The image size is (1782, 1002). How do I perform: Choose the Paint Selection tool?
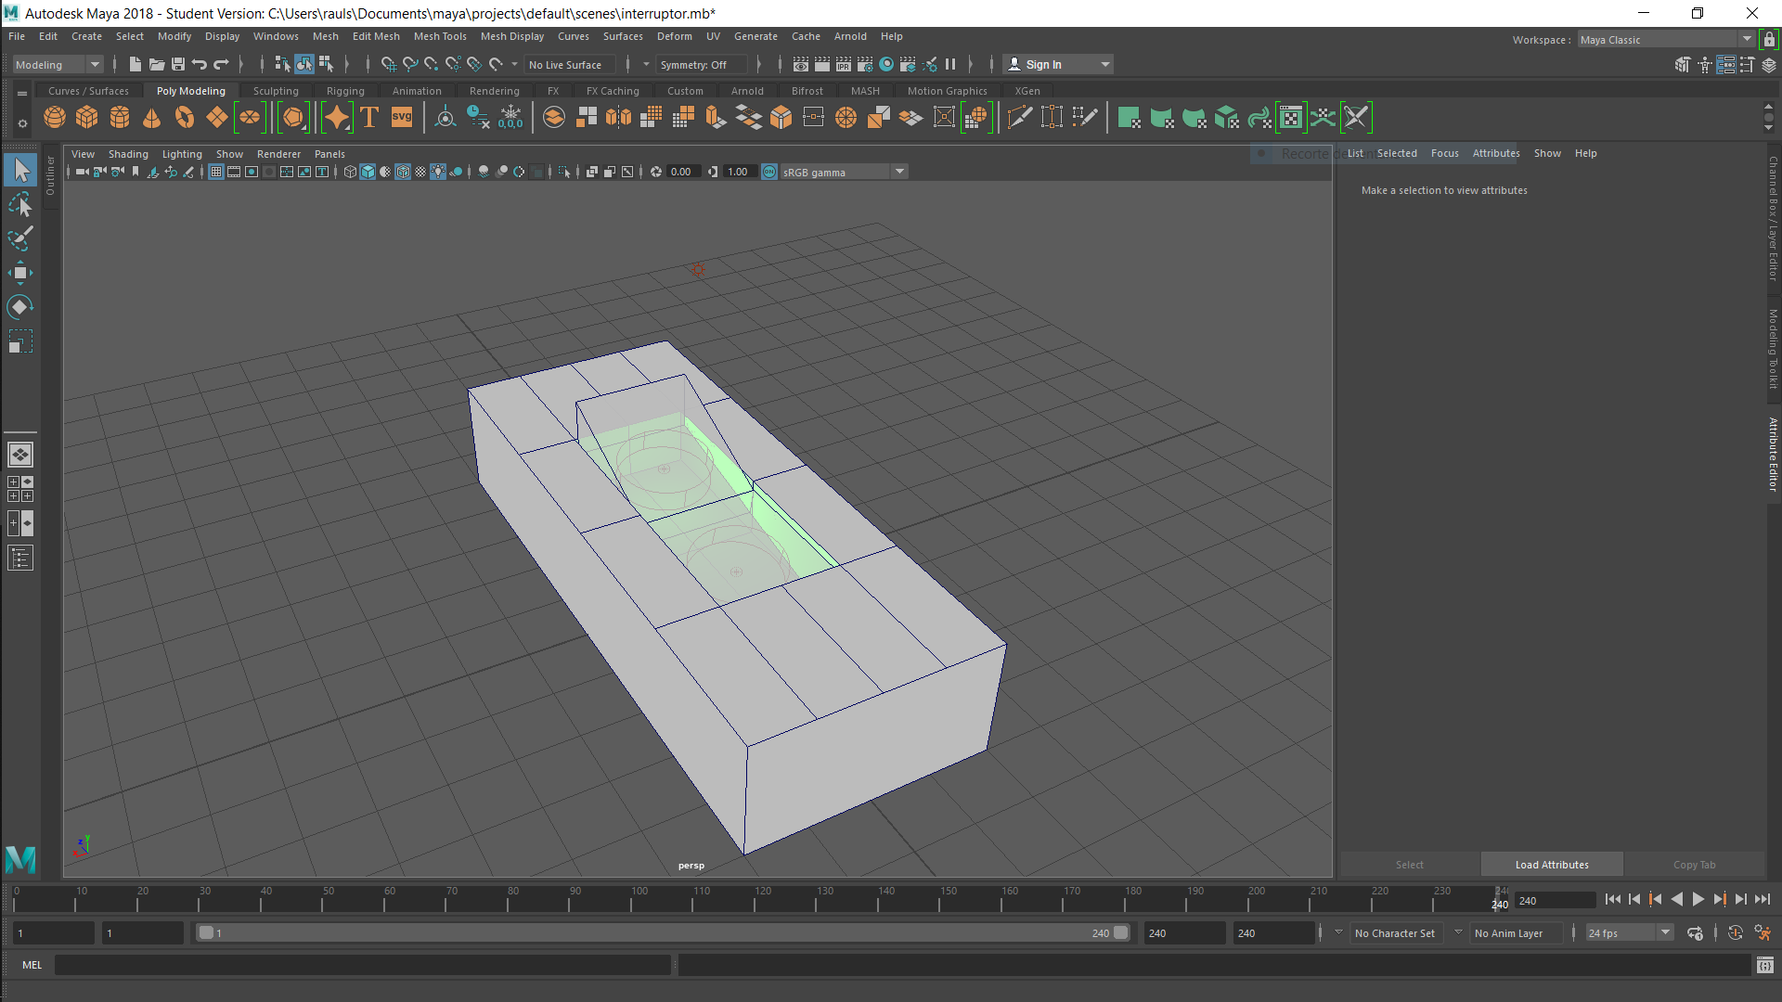pyautogui.click(x=19, y=238)
